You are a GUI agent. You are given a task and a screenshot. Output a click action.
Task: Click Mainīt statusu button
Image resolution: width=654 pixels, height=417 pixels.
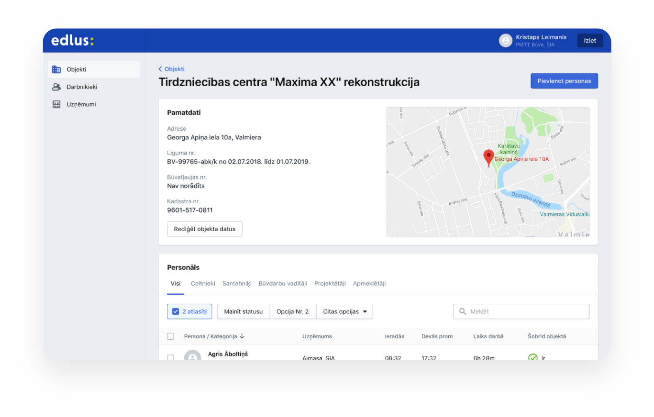tap(244, 311)
